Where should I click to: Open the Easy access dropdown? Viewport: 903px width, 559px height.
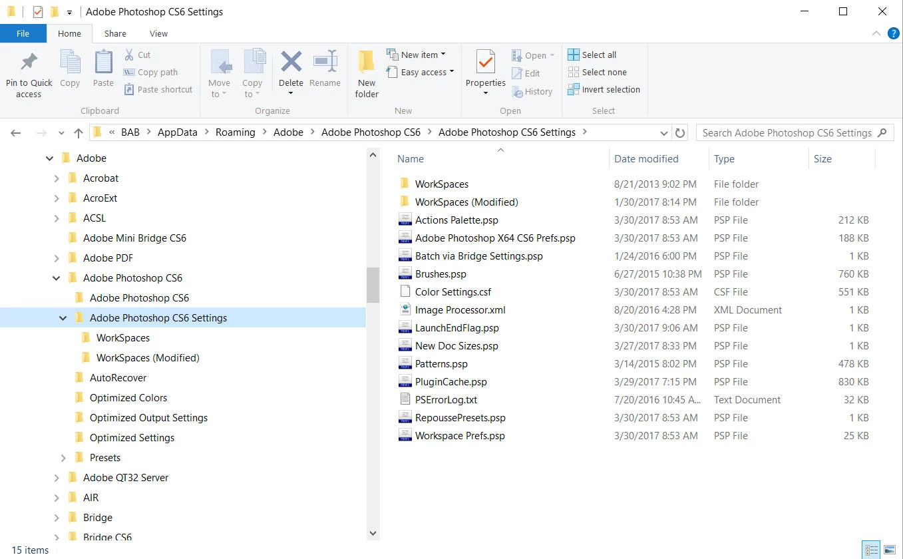click(x=420, y=72)
